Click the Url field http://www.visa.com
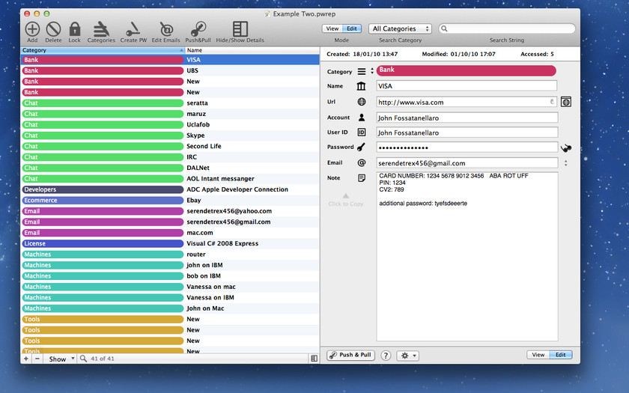 point(467,102)
